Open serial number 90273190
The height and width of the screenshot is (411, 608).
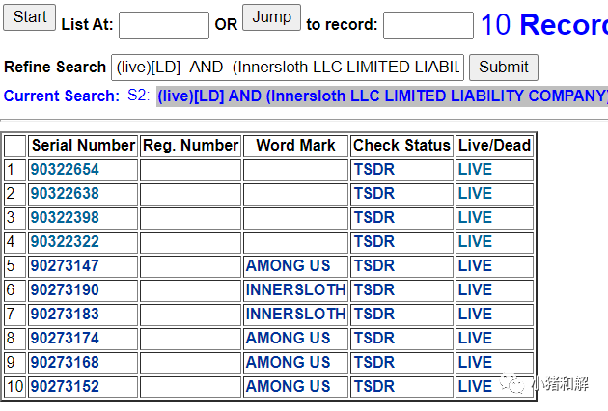(x=65, y=289)
